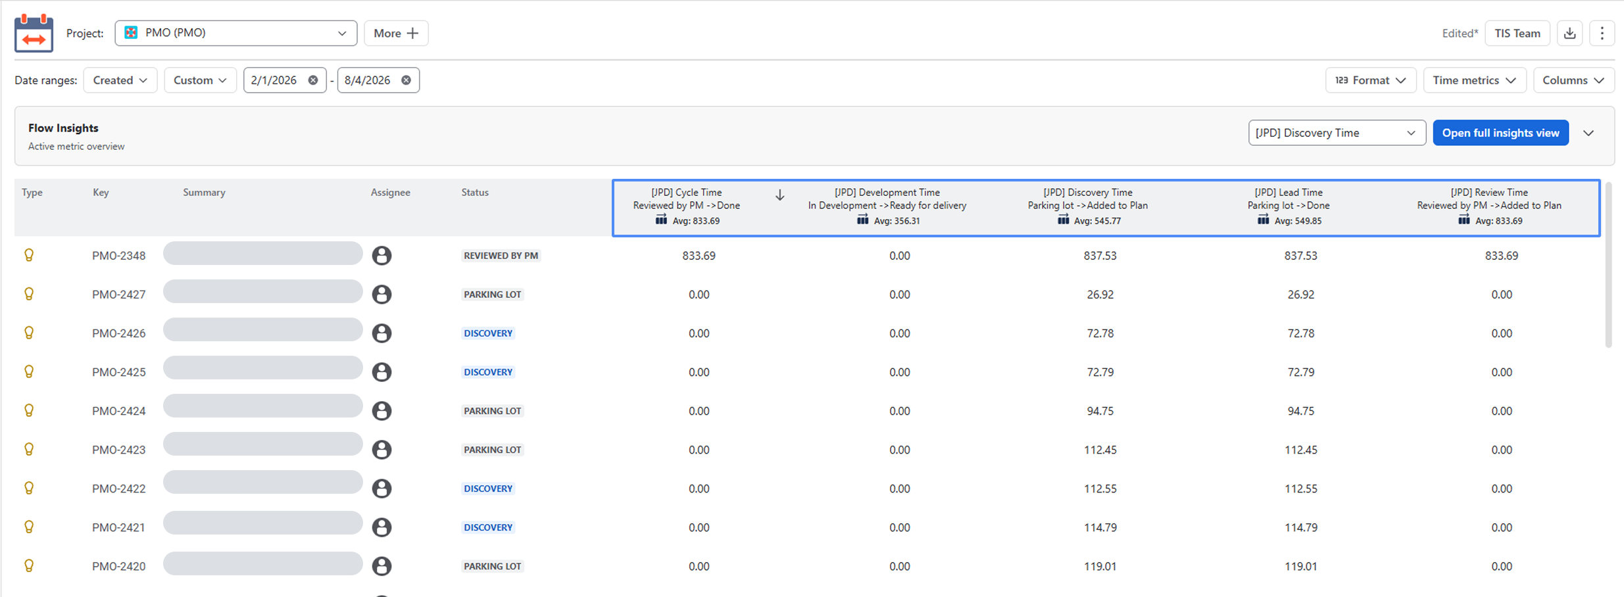Viewport: 1624px width, 597px height.
Task: Click the More plus button
Action: pyautogui.click(x=396, y=33)
